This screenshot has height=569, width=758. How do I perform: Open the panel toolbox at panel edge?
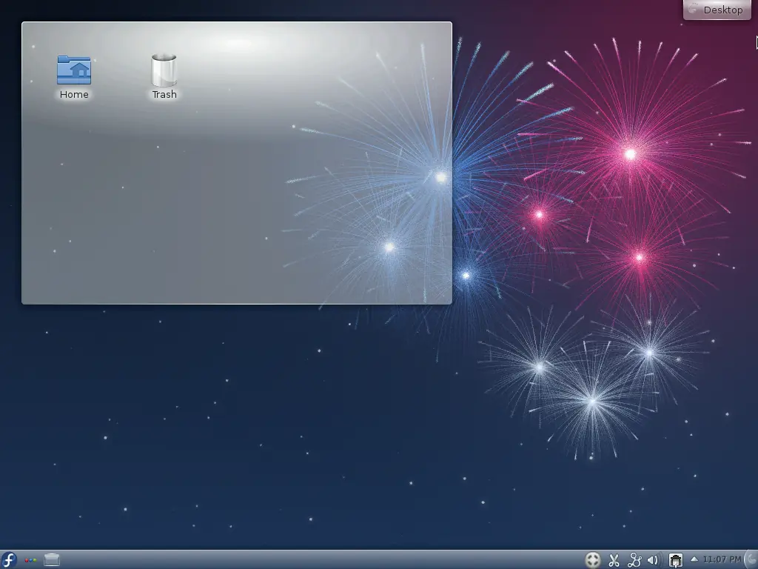(x=752, y=560)
